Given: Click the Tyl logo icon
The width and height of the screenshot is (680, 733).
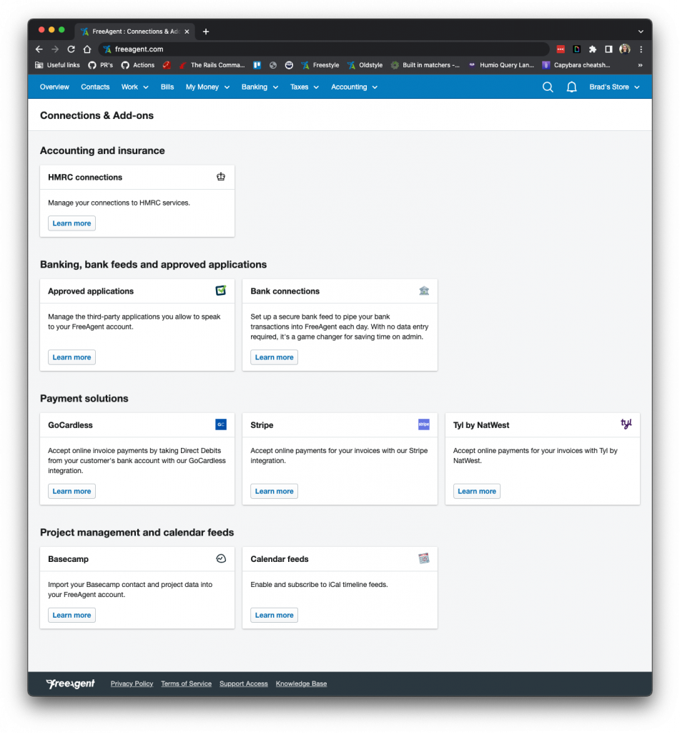Looking at the screenshot, I should pos(626,424).
